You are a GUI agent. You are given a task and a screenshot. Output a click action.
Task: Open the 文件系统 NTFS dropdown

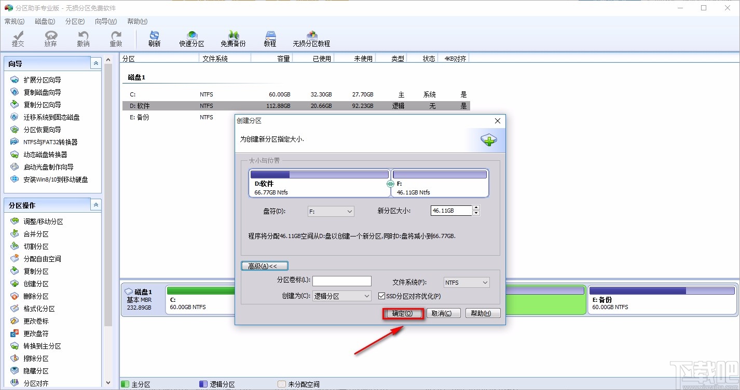[467, 283]
